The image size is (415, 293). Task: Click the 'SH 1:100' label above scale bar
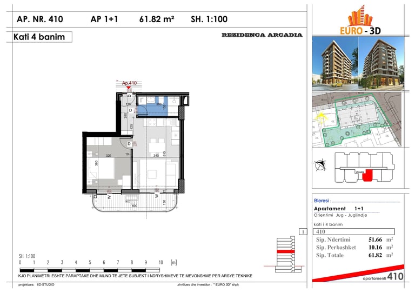(x=26, y=256)
